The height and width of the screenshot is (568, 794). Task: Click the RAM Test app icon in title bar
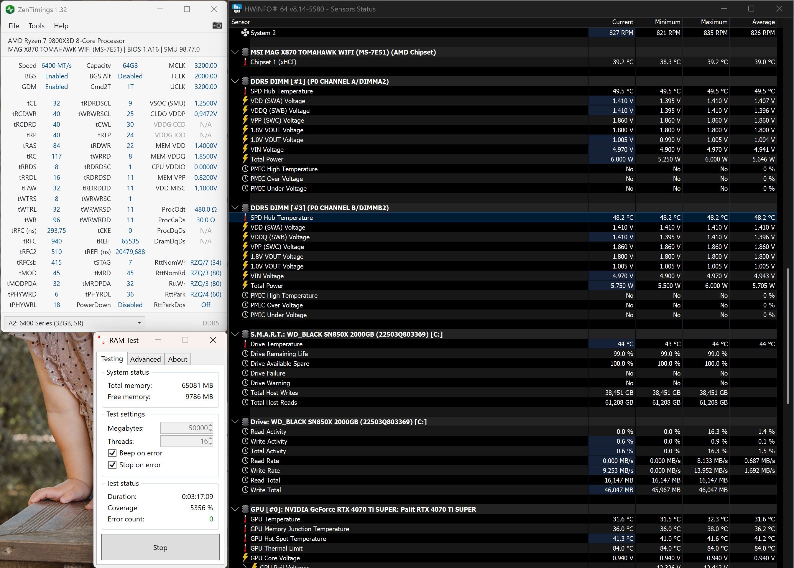tap(101, 340)
